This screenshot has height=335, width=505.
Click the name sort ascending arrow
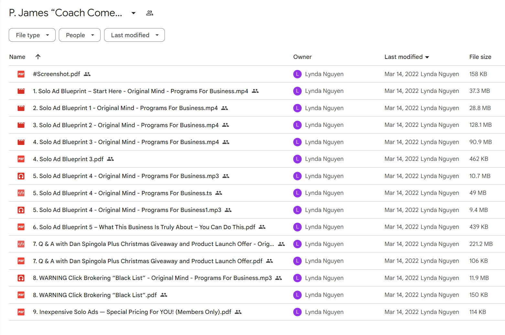coord(38,57)
